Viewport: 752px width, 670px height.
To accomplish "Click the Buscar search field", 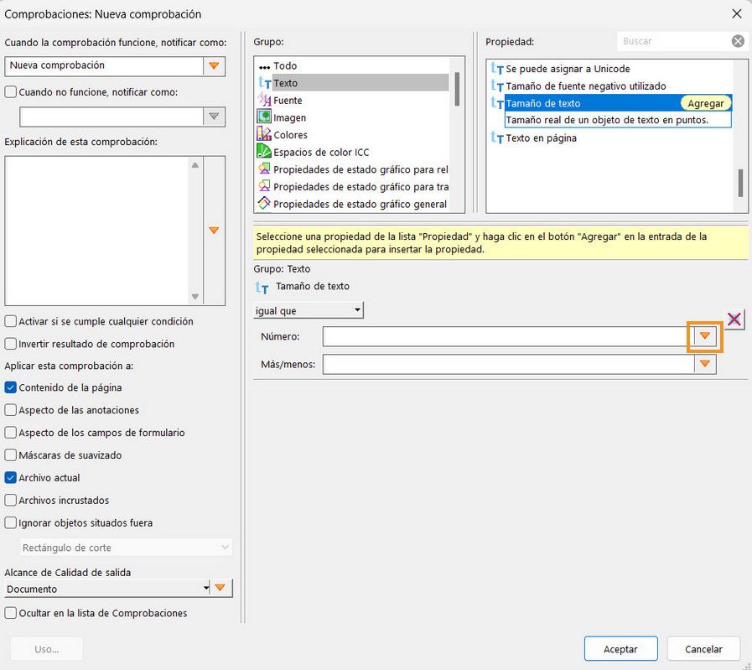I will pyautogui.click(x=674, y=41).
